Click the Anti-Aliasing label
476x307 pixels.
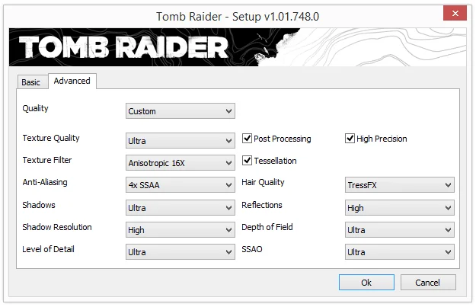(45, 182)
